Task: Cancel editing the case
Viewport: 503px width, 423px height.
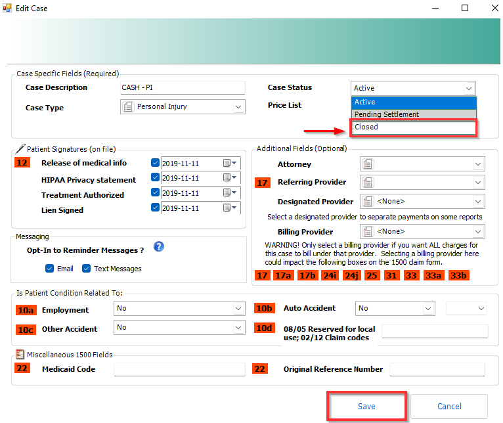Action: pos(449,407)
